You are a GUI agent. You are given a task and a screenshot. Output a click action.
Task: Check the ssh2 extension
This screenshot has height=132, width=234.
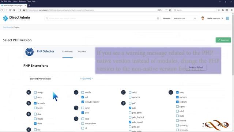[177, 111]
